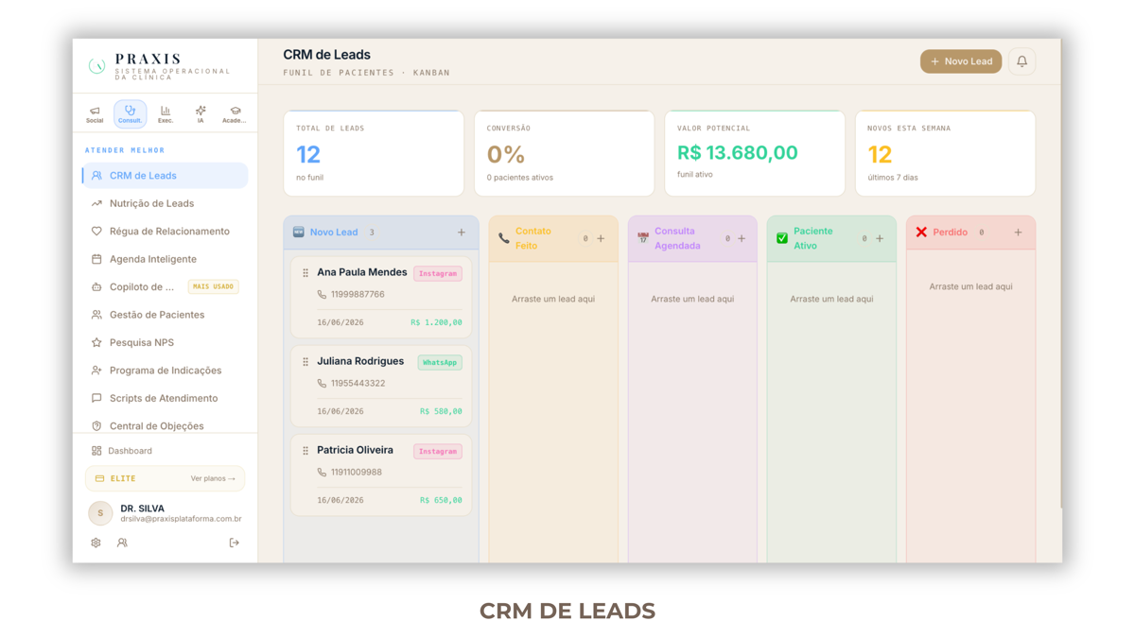Add a lead to Contato Feito column
Screen dimensions: 1135x638
601,238
